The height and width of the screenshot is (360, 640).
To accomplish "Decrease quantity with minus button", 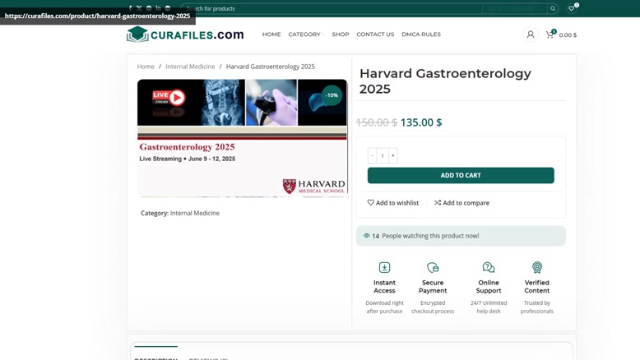I will point(372,155).
